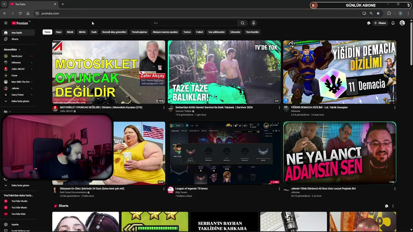Click the Chrome home button
The height and width of the screenshot is (232, 413).
click(28, 13)
